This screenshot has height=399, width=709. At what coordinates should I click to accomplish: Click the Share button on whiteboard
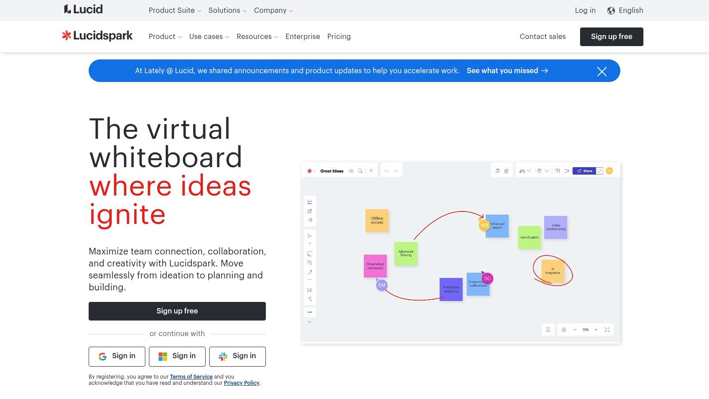pos(584,171)
